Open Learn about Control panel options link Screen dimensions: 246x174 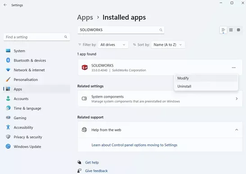pyautogui.click(x=134, y=145)
